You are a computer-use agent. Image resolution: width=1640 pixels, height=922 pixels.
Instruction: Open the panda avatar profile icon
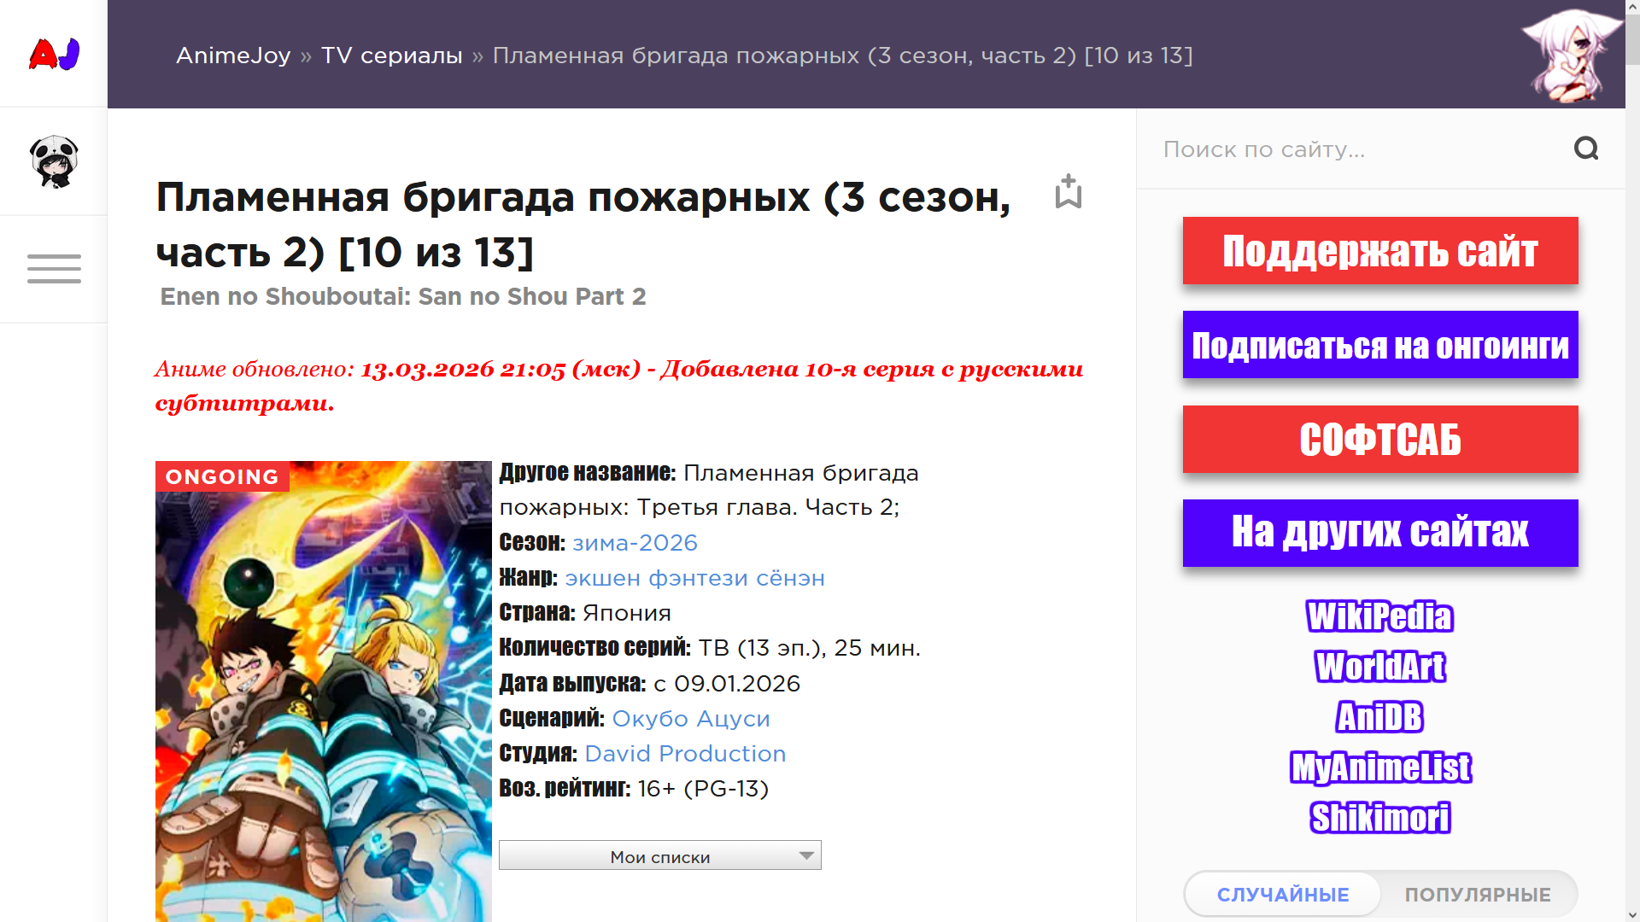54,161
